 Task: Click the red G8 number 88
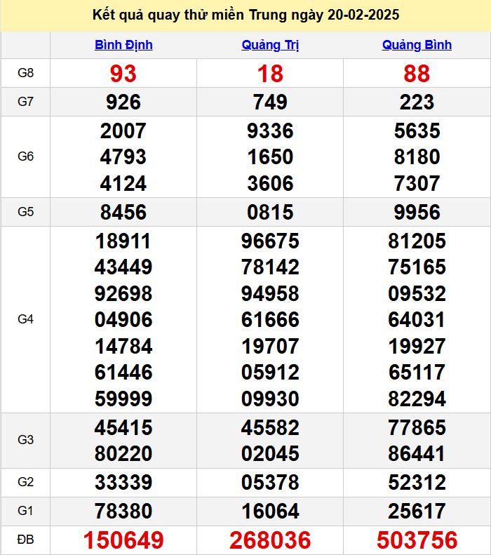pos(417,74)
